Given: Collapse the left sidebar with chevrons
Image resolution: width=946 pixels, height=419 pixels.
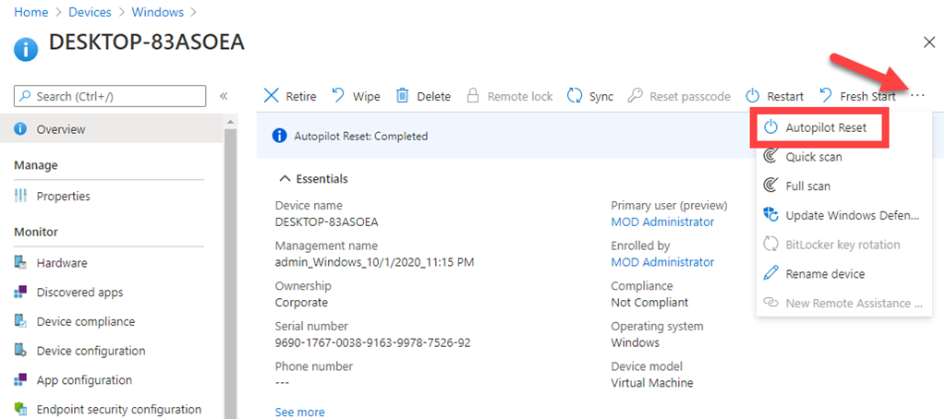Looking at the screenshot, I should 224,96.
